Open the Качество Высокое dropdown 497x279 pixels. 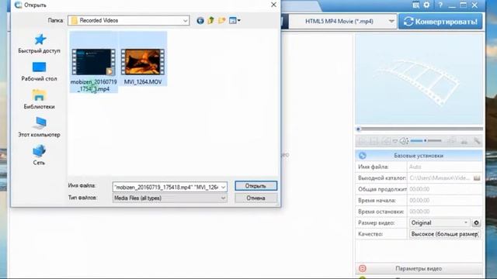point(445,234)
